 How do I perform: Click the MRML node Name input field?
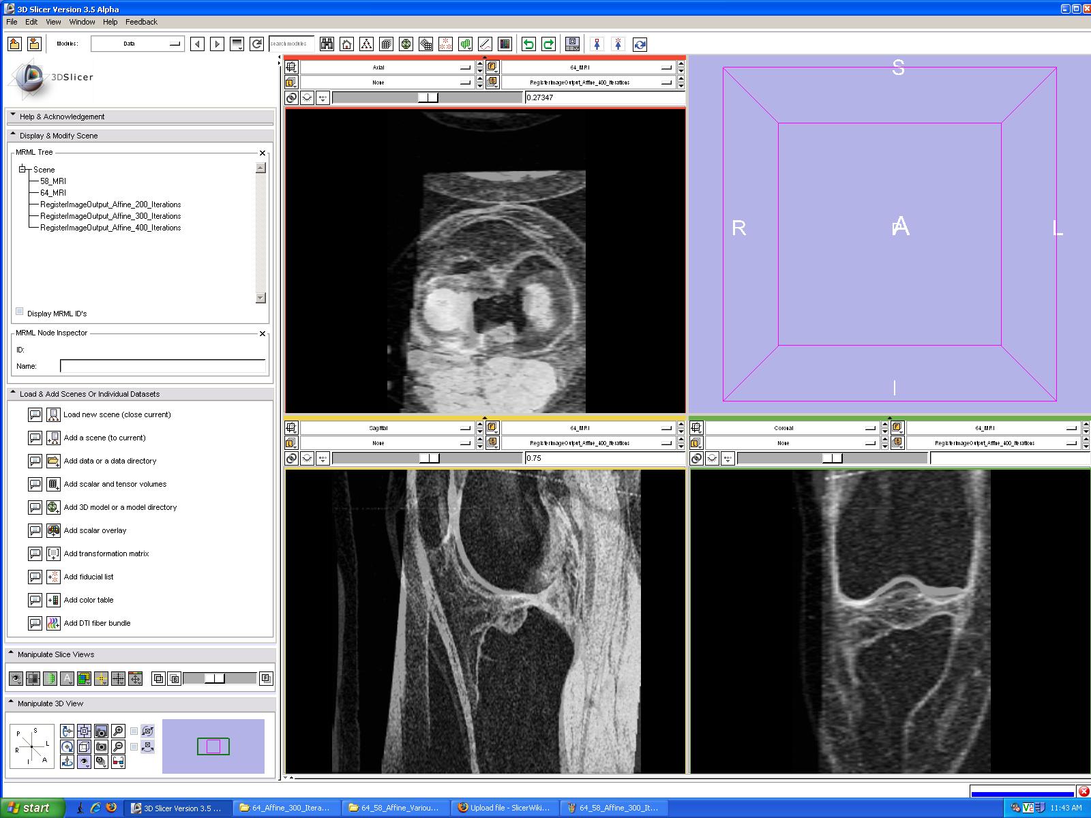click(162, 366)
